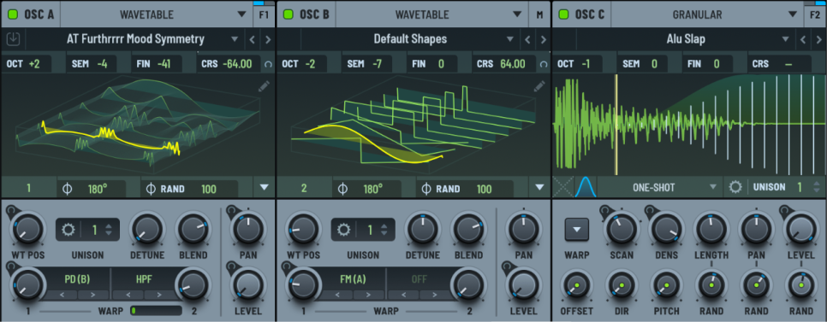Expand OSC B options triangle below wavetable

539,187
